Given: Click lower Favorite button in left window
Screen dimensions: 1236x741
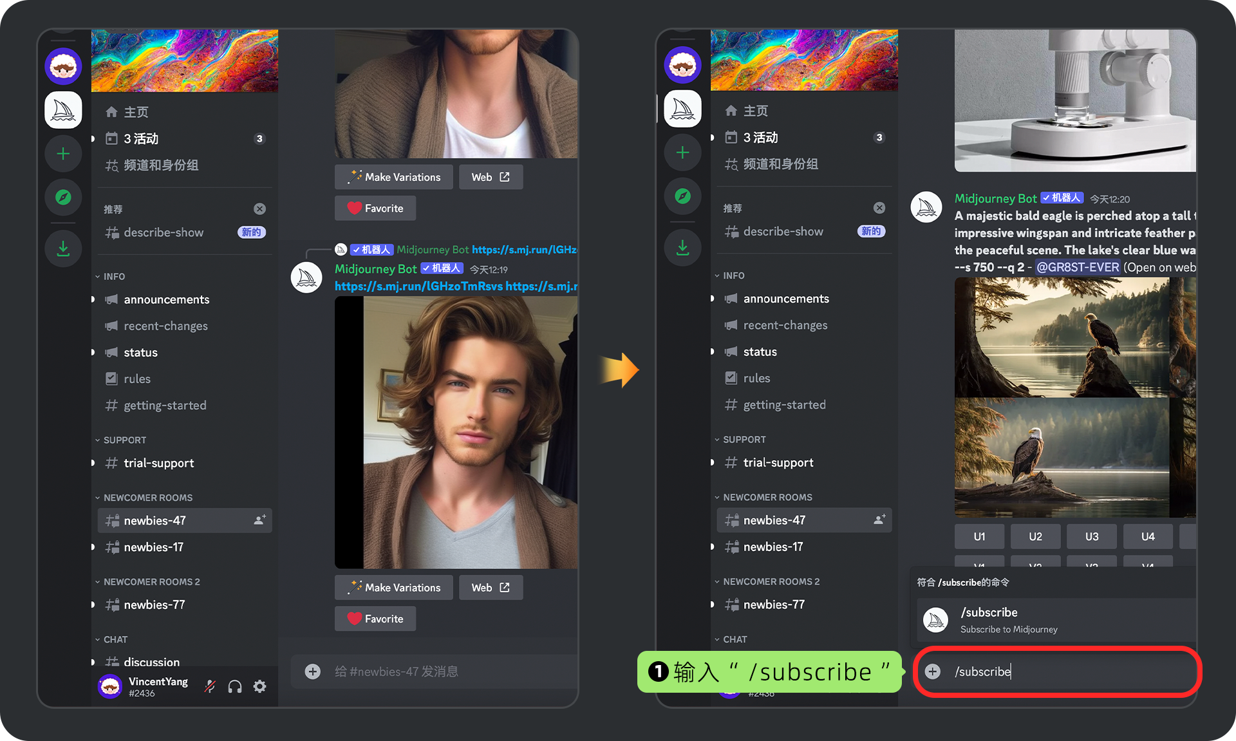Looking at the screenshot, I should pos(375,619).
